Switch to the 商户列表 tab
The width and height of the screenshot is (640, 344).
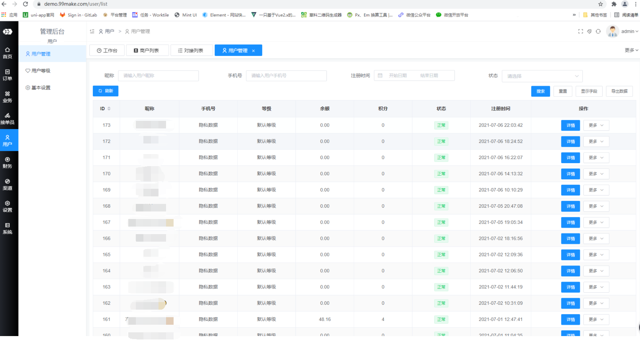[147, 51]
